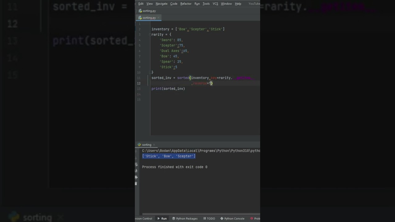
Task: Open the VCS menu
Action: click(215, 4)
